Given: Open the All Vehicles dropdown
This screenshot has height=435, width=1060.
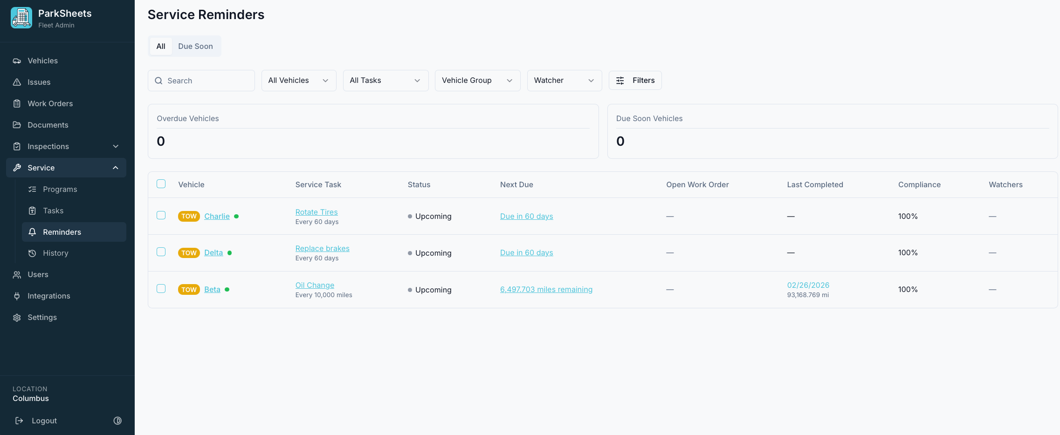Looking at the screenshot, I should (298, 80).
